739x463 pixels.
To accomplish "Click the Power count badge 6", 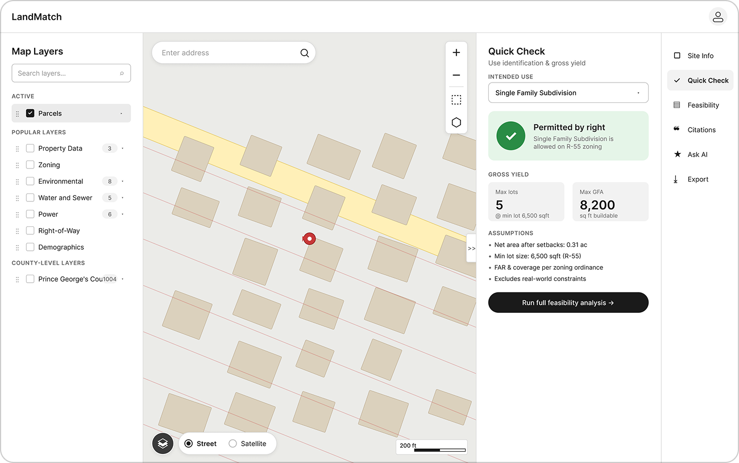I will (110, 214).
